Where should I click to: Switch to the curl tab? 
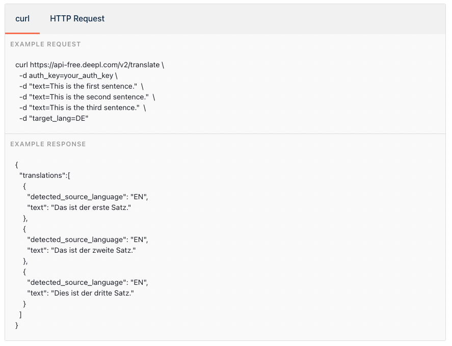click(x=22, y=19)
